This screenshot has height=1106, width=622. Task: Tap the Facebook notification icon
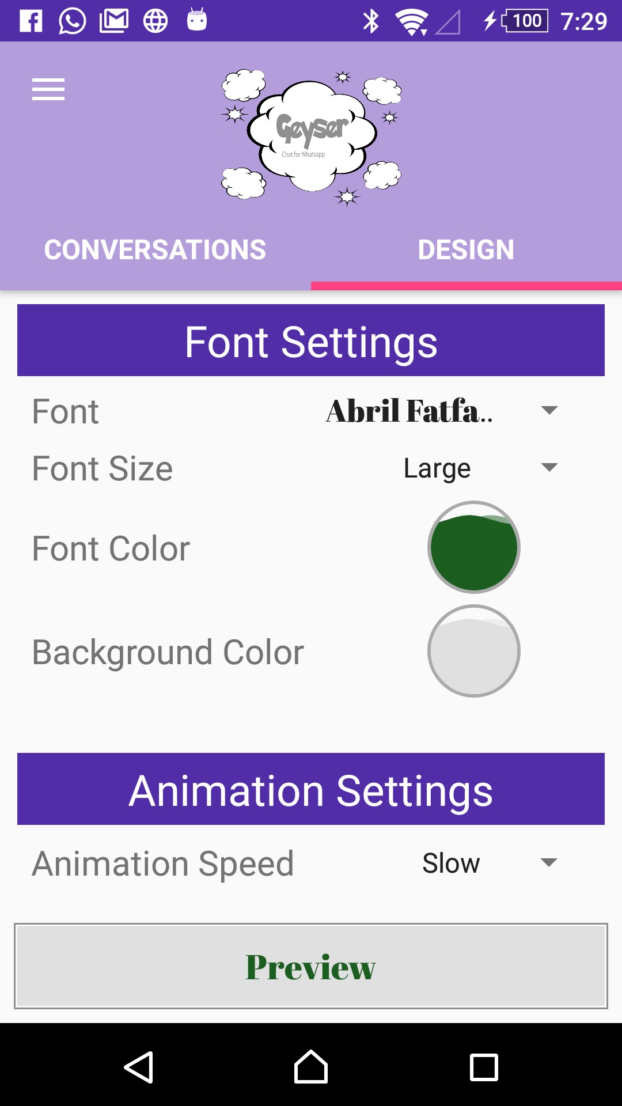point(31,21)
